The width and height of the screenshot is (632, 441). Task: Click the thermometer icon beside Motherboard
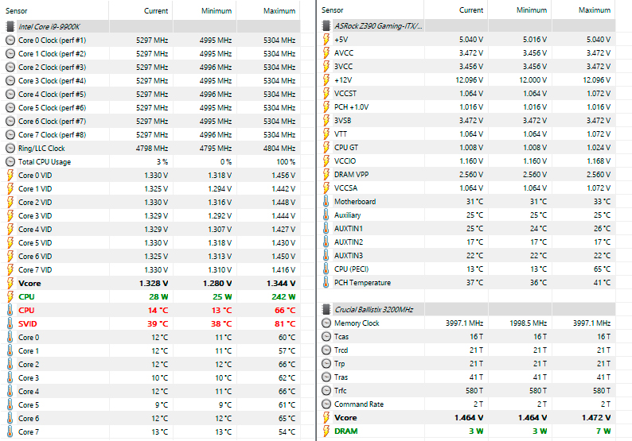pos(326,202)
